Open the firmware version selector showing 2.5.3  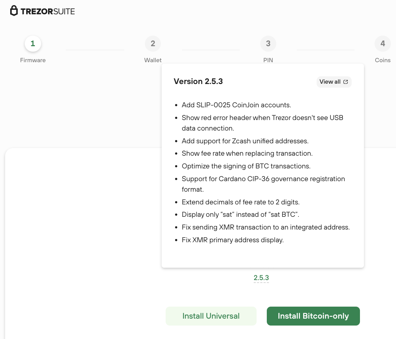coord(261,278)
